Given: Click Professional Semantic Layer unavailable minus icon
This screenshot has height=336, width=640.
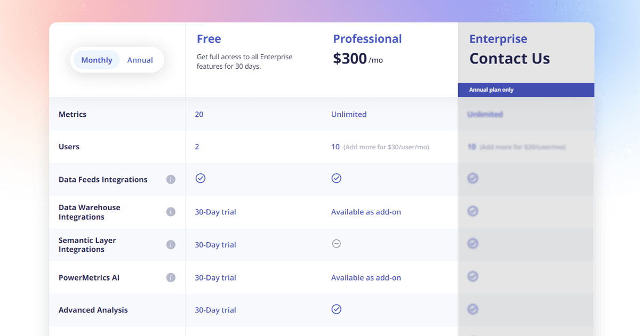Looking at the screenshot, I should pos(337,244).
